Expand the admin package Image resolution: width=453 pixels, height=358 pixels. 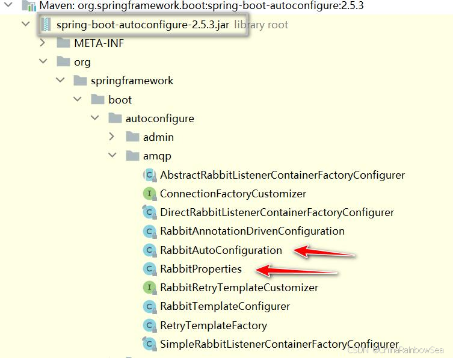pyautogui.click(x=112, y=137)
